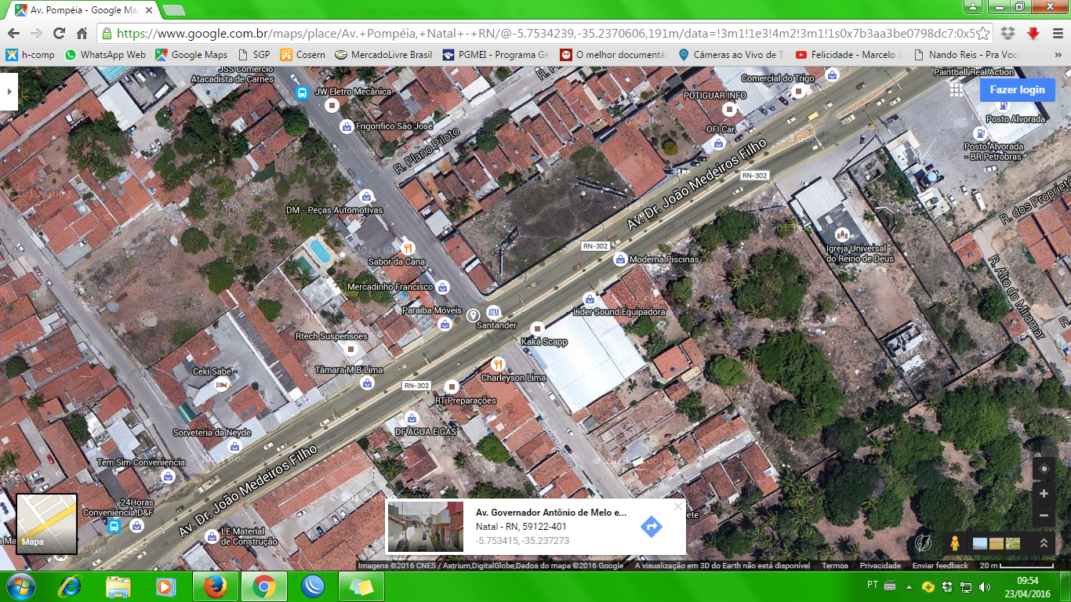Open the SGP bookmark

pos(253,55)
